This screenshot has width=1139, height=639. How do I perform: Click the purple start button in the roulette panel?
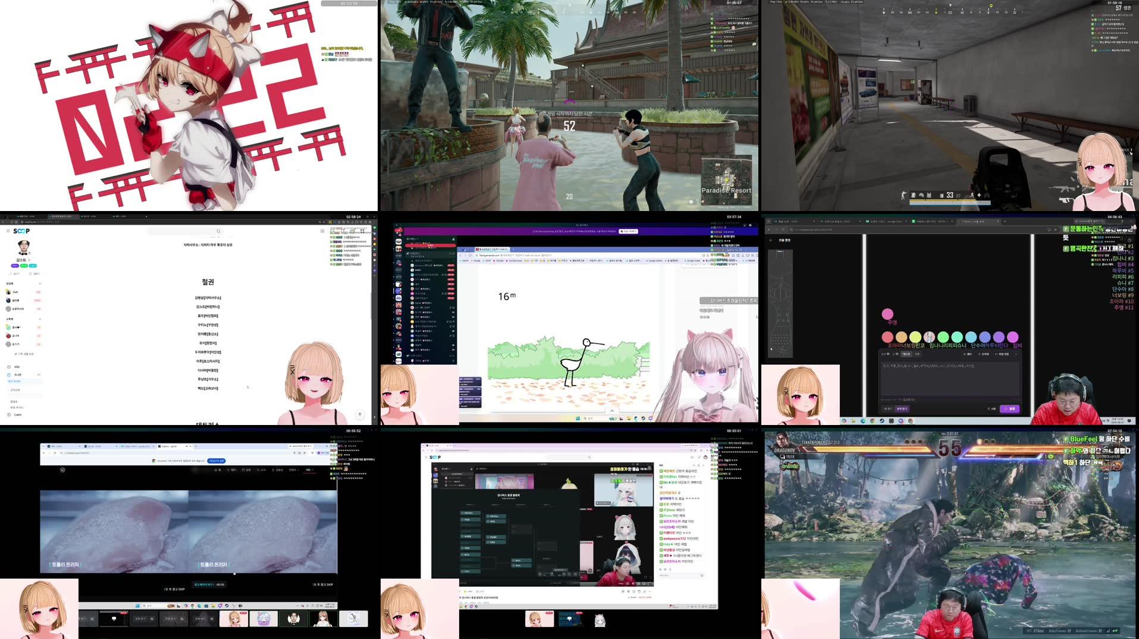click(x=1010, y=409)
